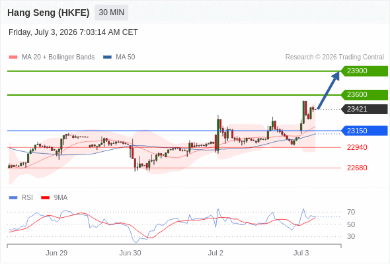Click the blue RSI legend swatch
The image size is (390, 264).
tap(13, 198)
